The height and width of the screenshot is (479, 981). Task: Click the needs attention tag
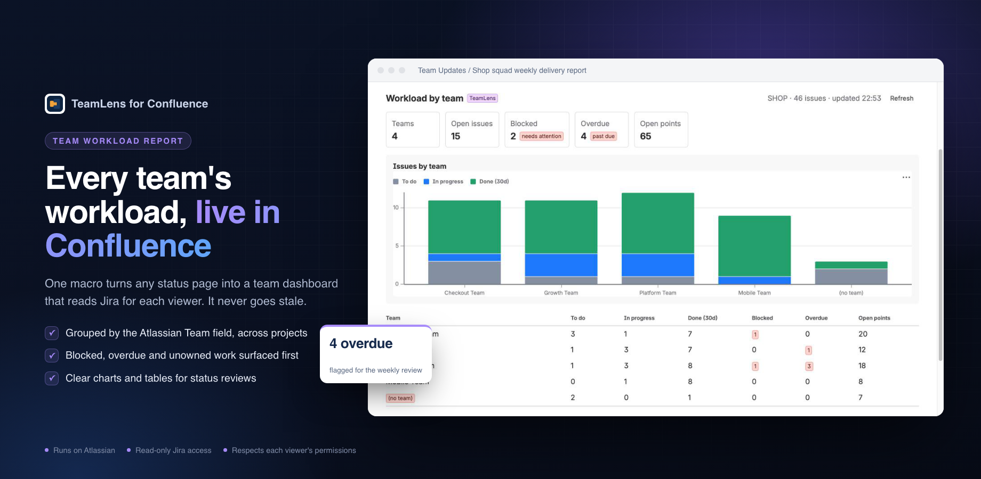pos(541,136)
